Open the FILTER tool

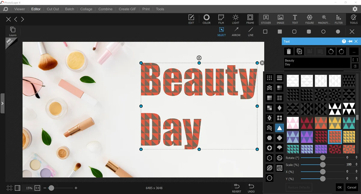338,19
